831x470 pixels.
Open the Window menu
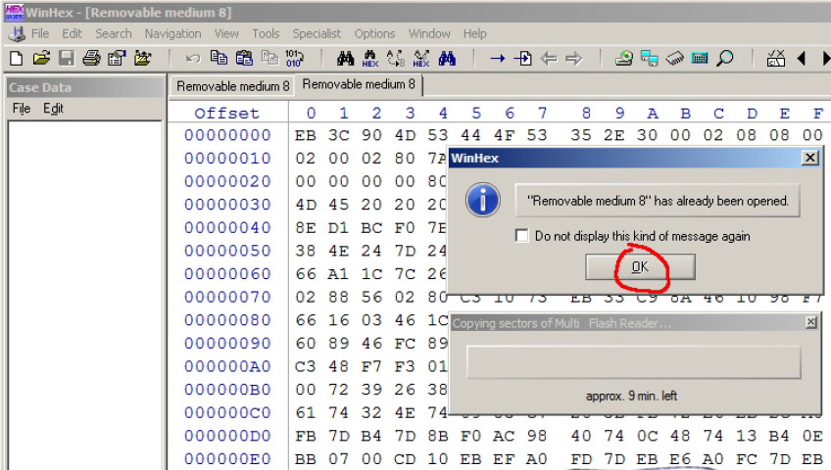click(429, 34)
